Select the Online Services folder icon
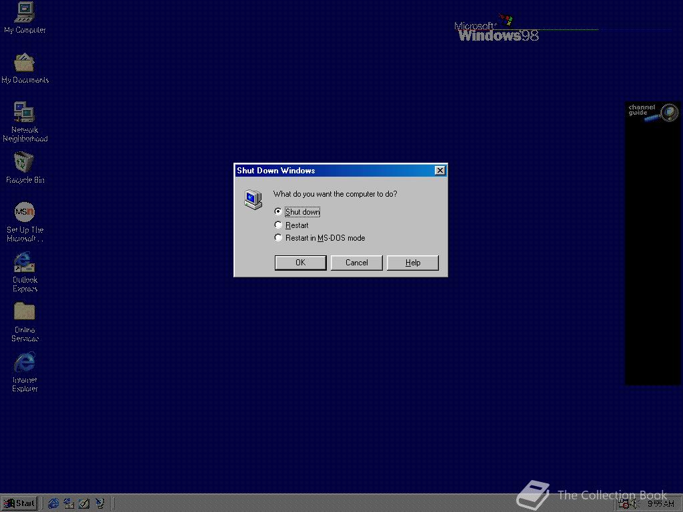 25,322
